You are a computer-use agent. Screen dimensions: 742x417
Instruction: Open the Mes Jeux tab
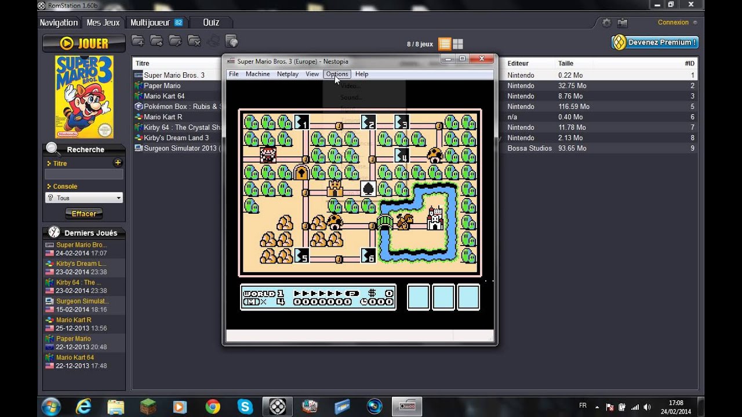103,23
